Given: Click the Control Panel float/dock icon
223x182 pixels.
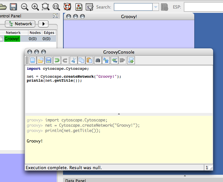Looking at the screenshot, I should (55, 16).
